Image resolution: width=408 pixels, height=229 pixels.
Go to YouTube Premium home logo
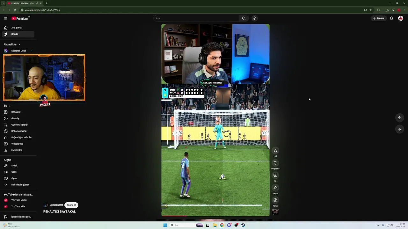point(20,18)
